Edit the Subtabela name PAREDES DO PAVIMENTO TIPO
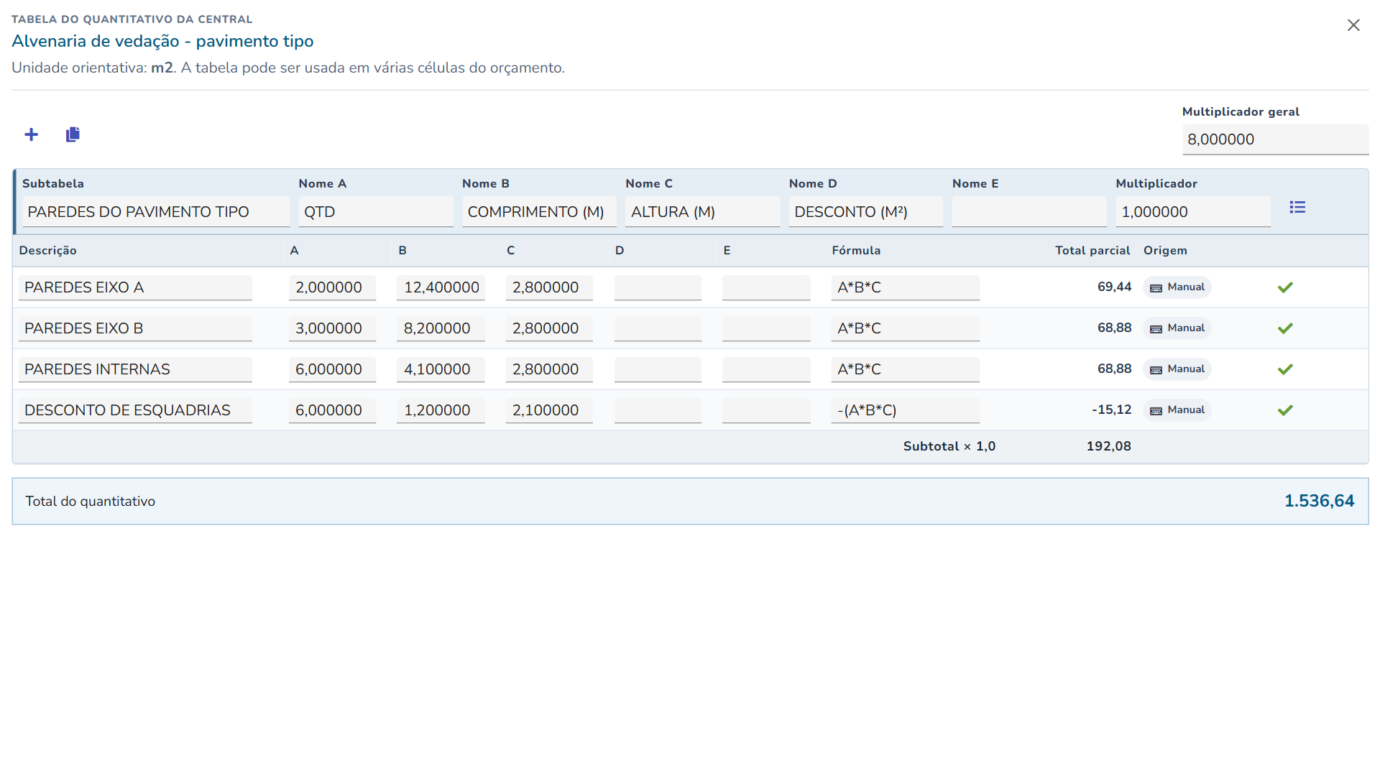 (156, 212)
